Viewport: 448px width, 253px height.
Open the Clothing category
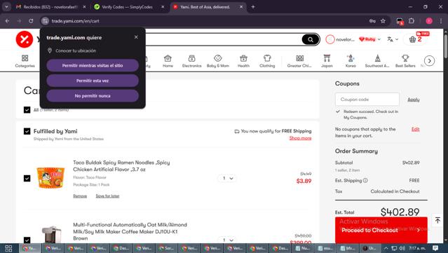coord(267,61)
